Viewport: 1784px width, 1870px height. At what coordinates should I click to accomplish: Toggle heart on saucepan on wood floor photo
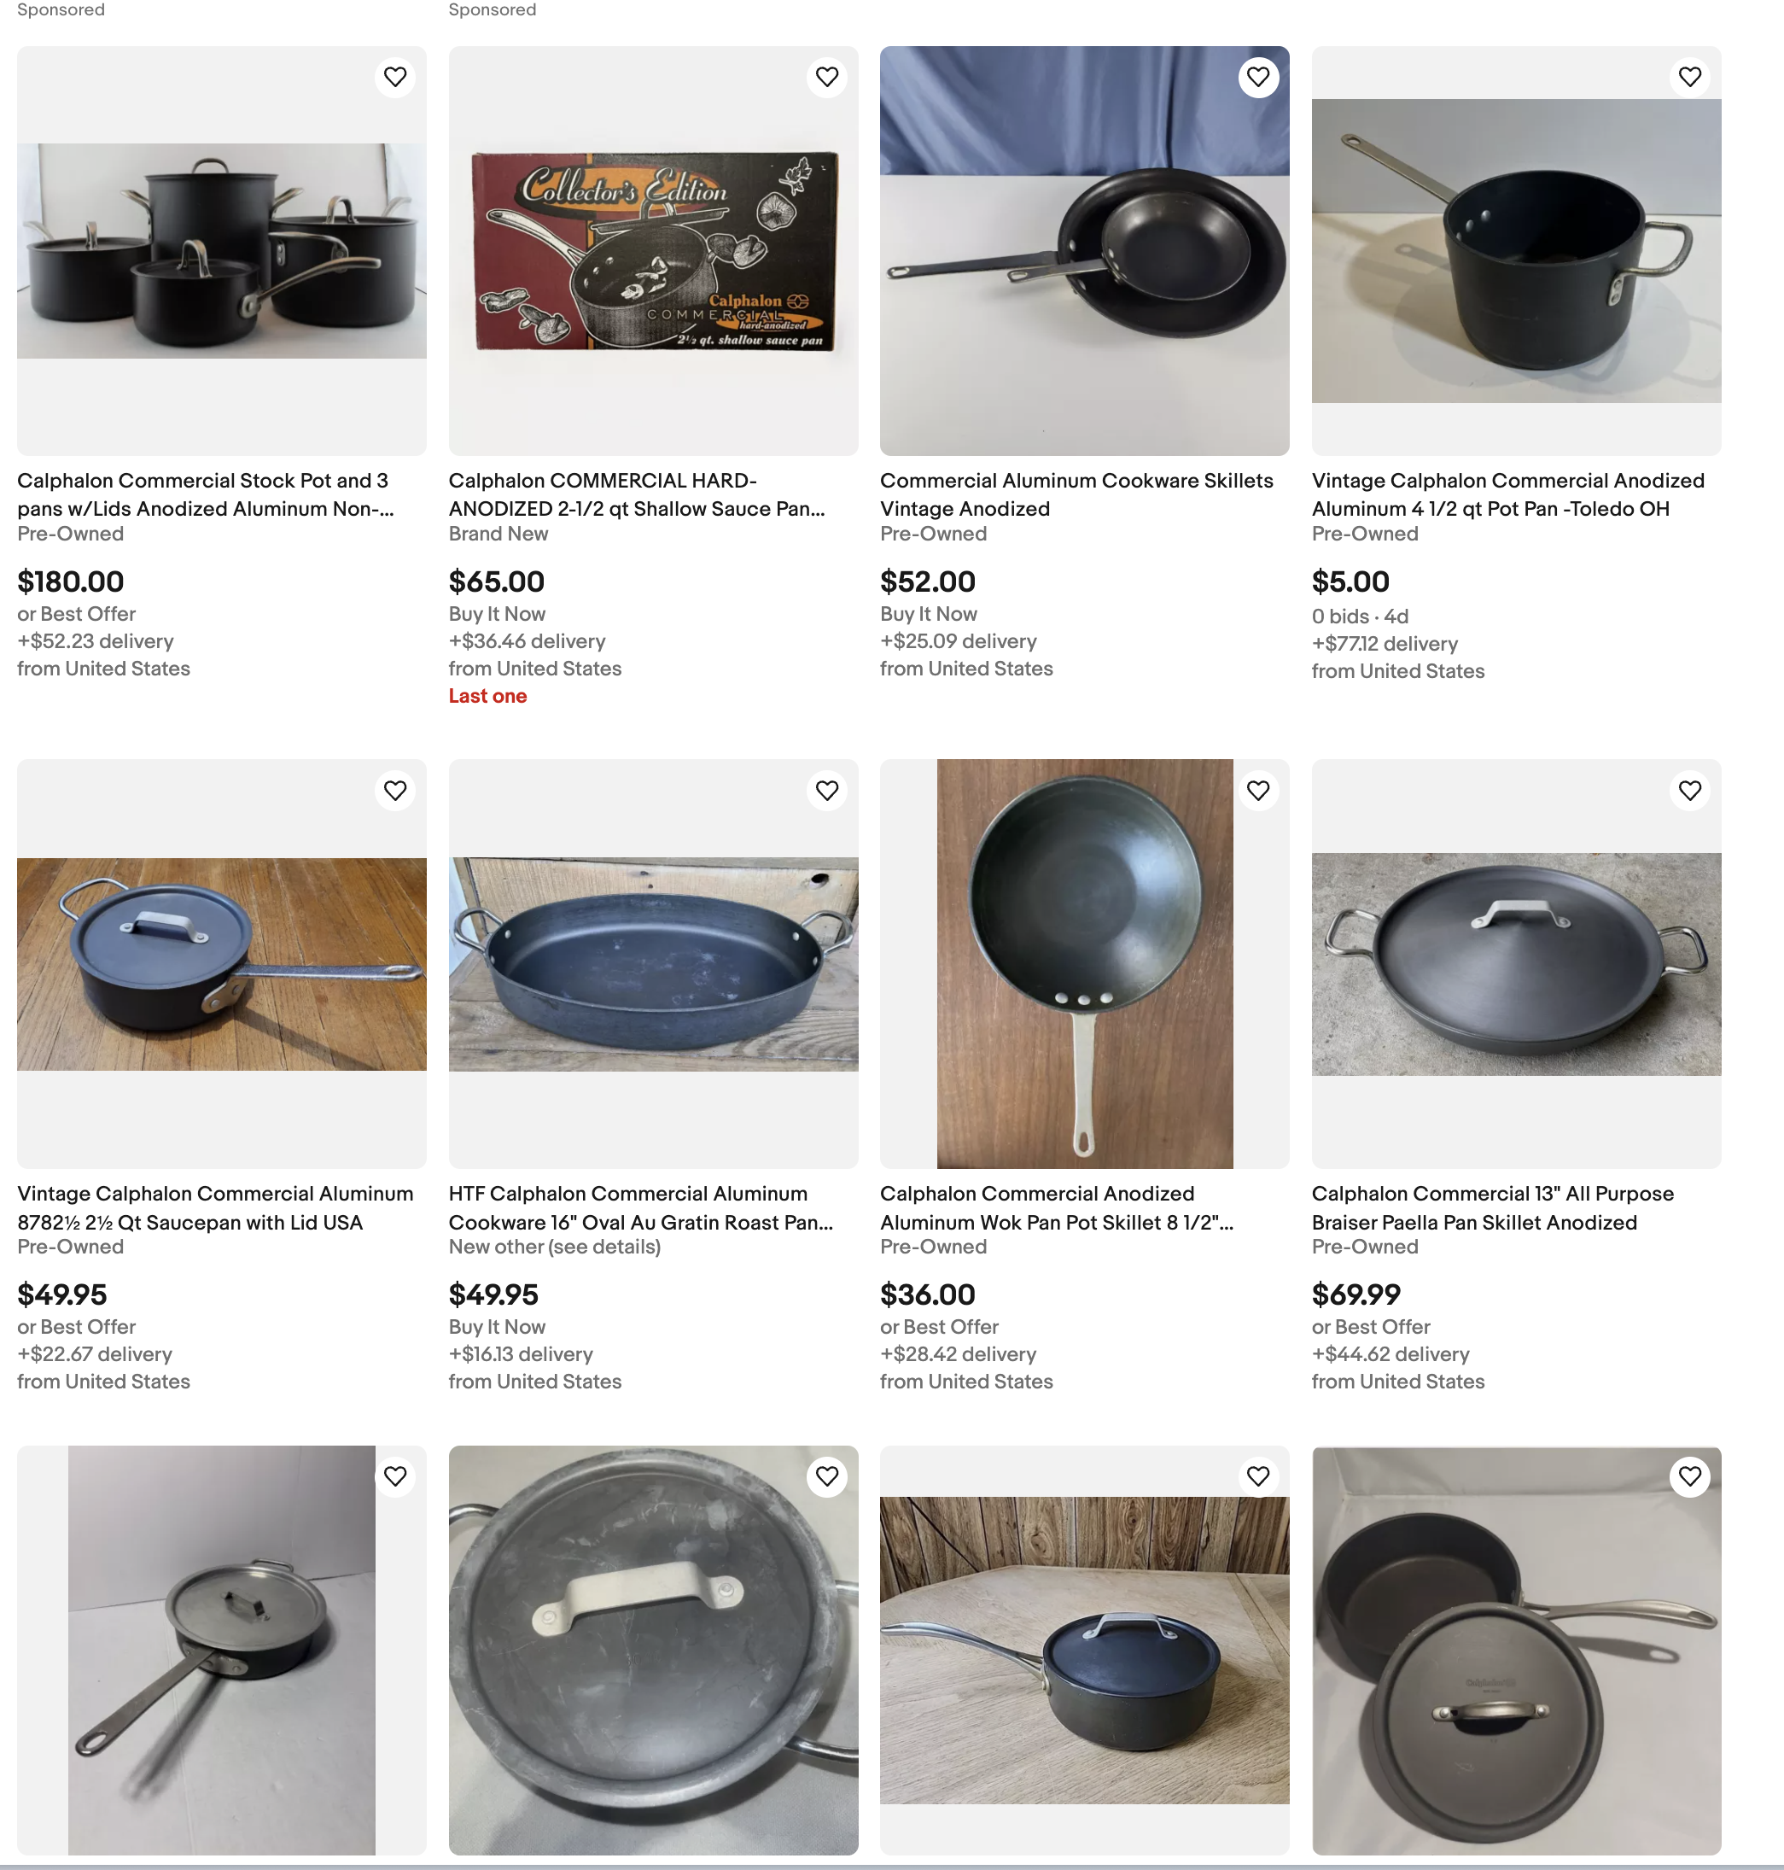(x=1258, y=1476)
